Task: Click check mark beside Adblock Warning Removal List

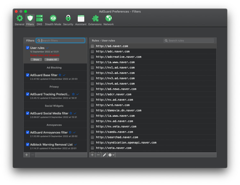Action: pos(76,145)
